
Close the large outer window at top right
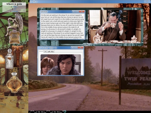tap(147, 1)
